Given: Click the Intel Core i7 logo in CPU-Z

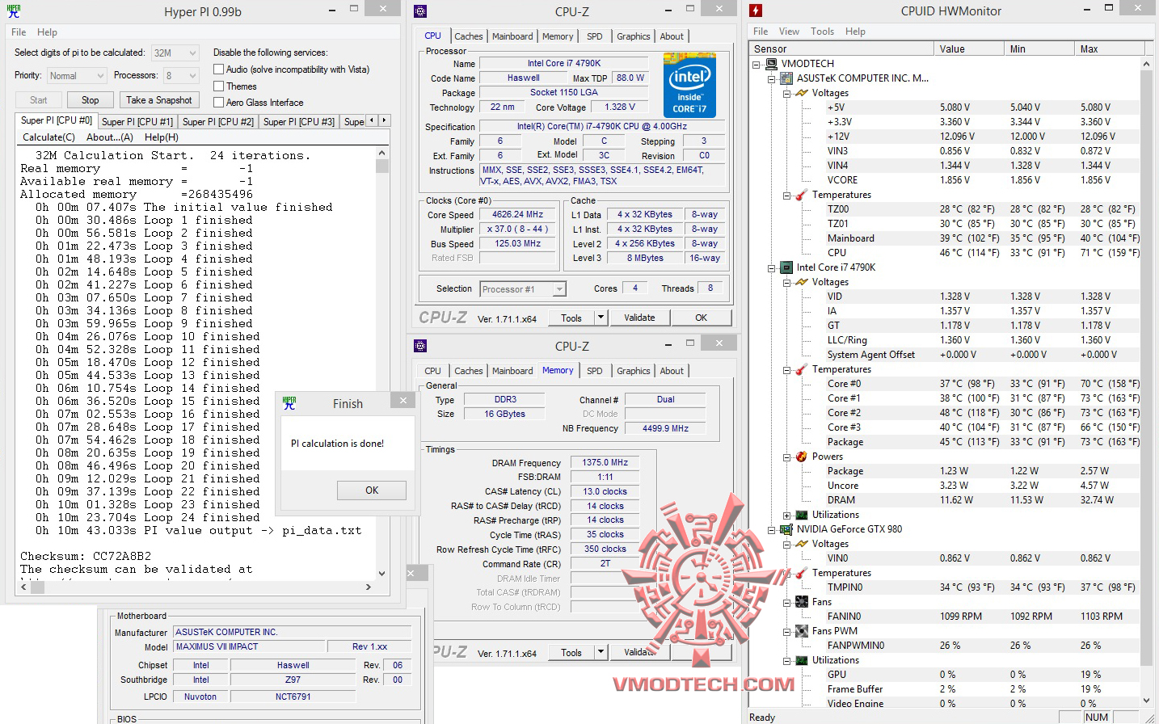Looking at the screenshot, I should [x=689, y=86].
